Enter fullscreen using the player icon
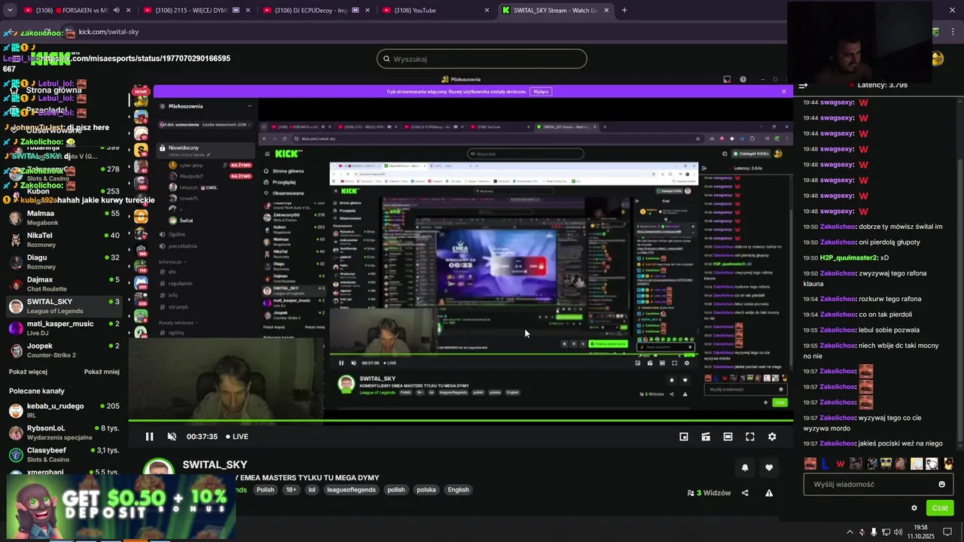964x542 pixels. 750,437
